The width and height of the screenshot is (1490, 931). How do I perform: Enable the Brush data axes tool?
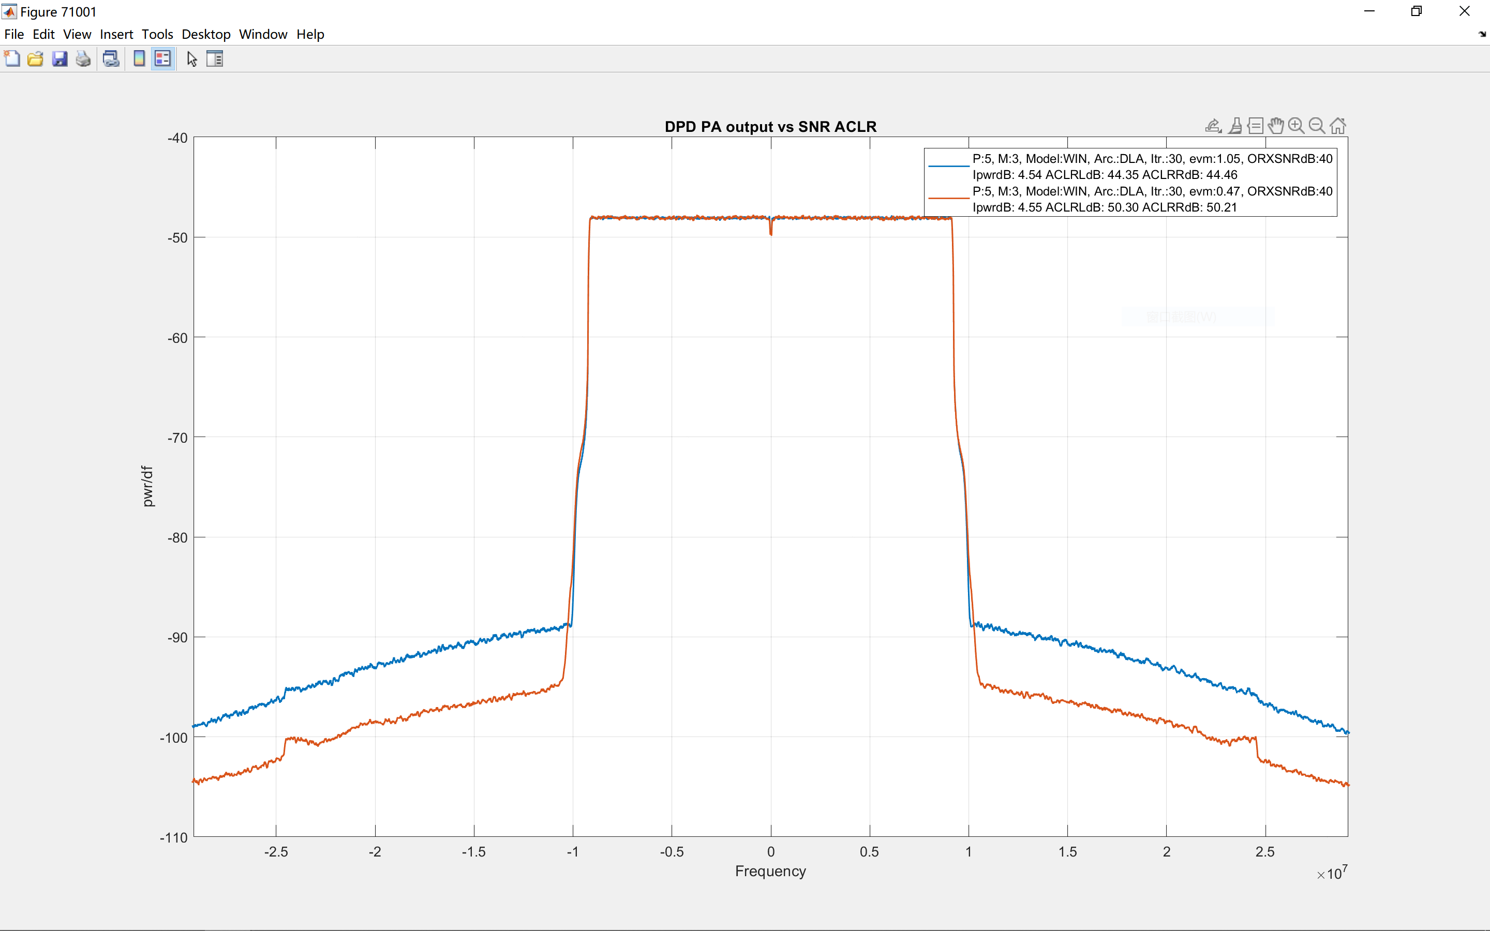[1235, 126]
